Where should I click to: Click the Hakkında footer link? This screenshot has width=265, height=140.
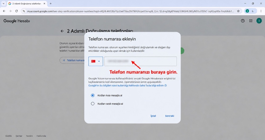[41, 136]
